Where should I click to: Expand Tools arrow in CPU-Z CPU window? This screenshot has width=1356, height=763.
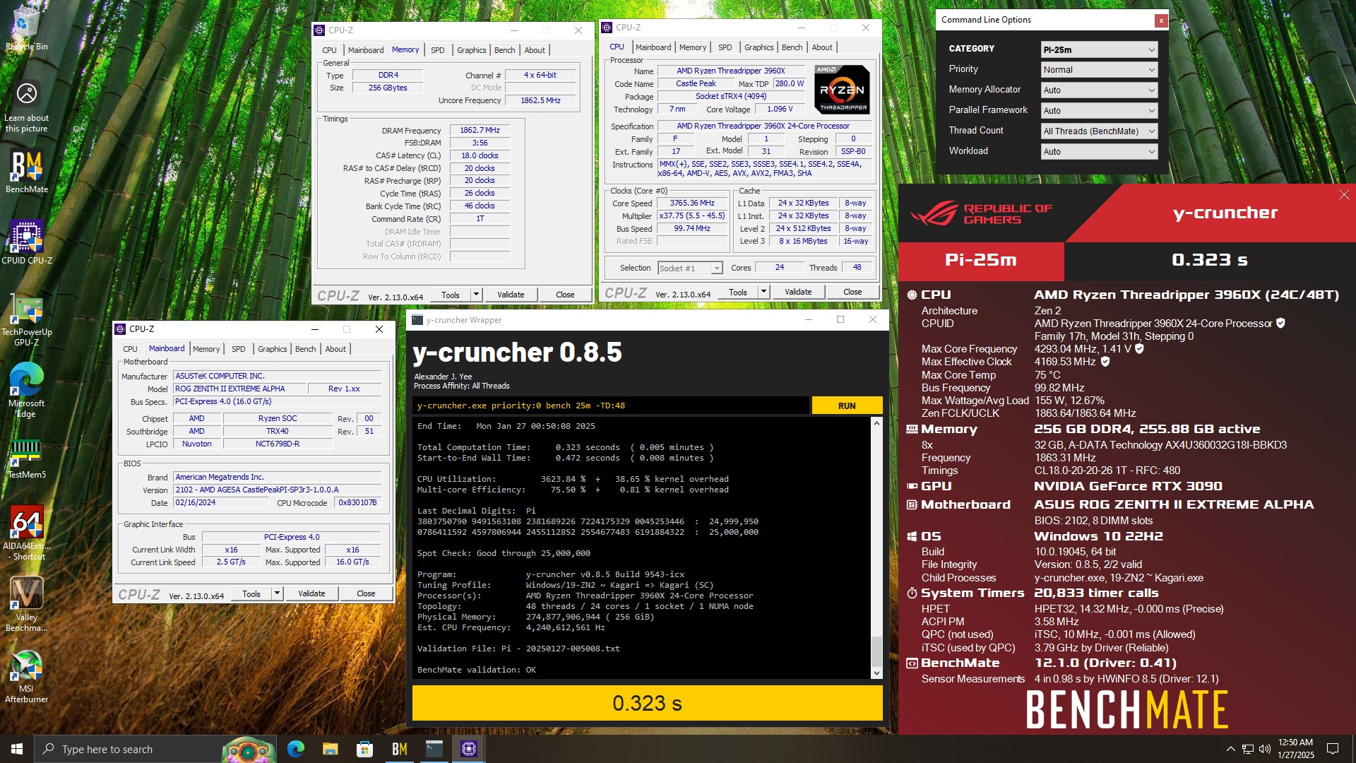(763, 292)
